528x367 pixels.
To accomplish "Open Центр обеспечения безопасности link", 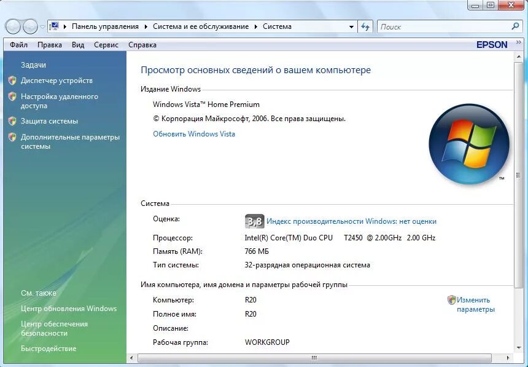I will click(54, 328).
